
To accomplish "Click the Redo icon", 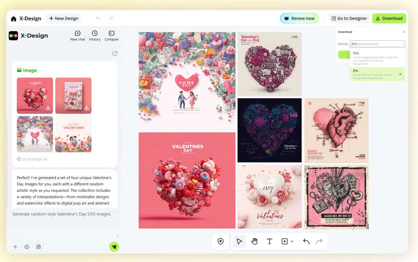I will click(319, 241).
